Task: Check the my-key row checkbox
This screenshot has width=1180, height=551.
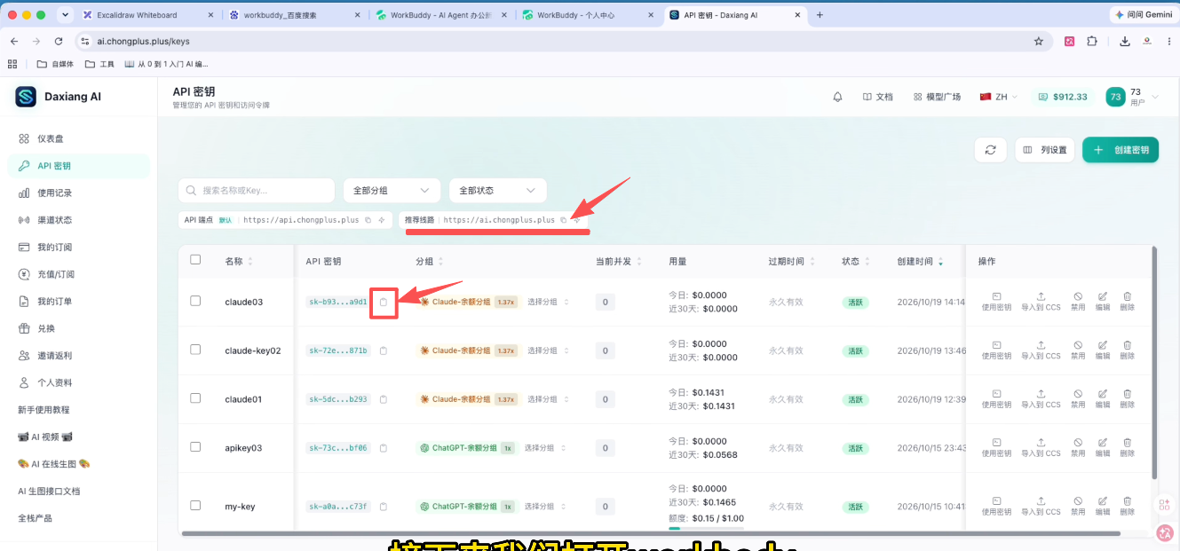Action: 195,506
